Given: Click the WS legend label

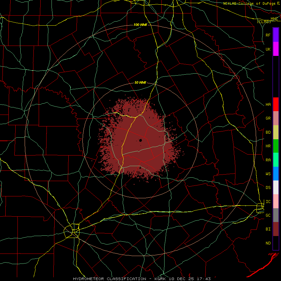Looking at the screenshot, I should click(x=268, y=174).
